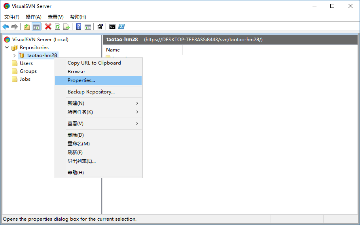Choose 删除(D) from the context menu
The image size is (360, 225).
[98, 135]
